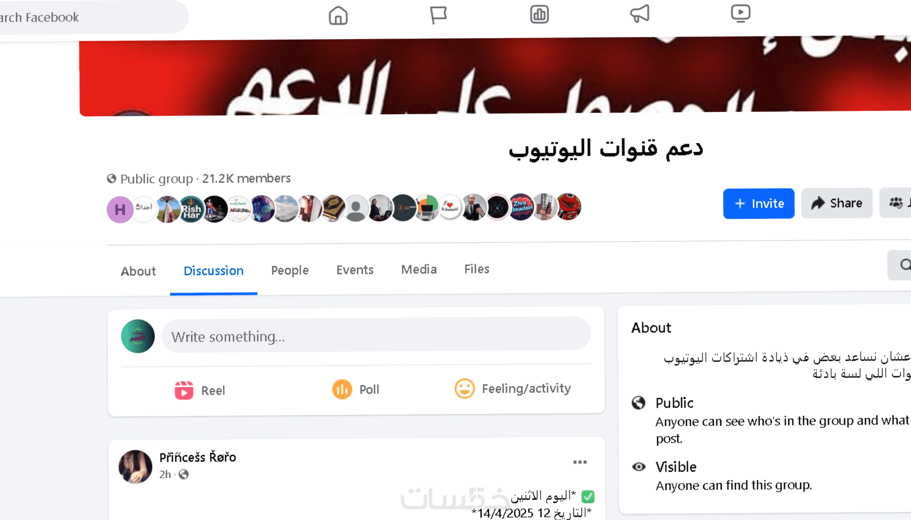
Task: Open the insights bar chart icon
Action: tap(539, 14)
